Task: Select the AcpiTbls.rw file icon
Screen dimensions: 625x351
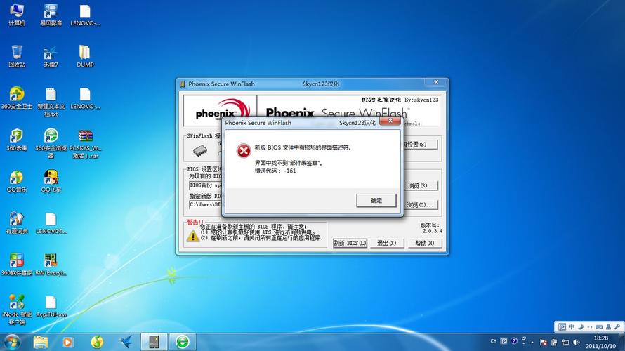Action: pyautogui.click(x=51, y=306)
